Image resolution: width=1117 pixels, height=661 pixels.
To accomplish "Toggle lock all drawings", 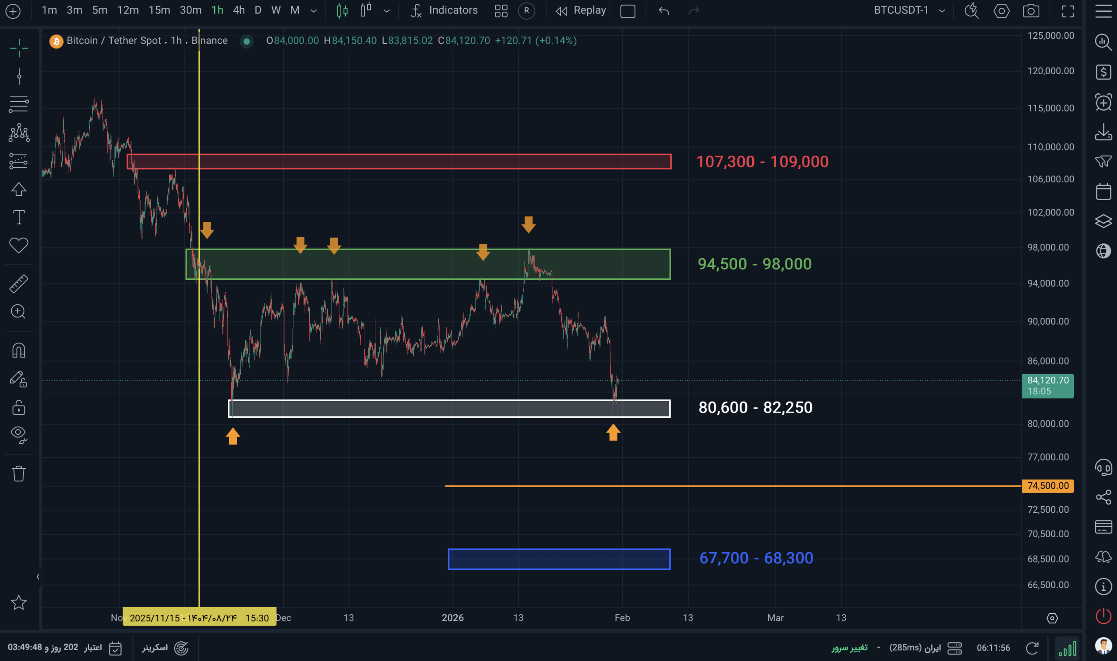I will coord(19,407).
